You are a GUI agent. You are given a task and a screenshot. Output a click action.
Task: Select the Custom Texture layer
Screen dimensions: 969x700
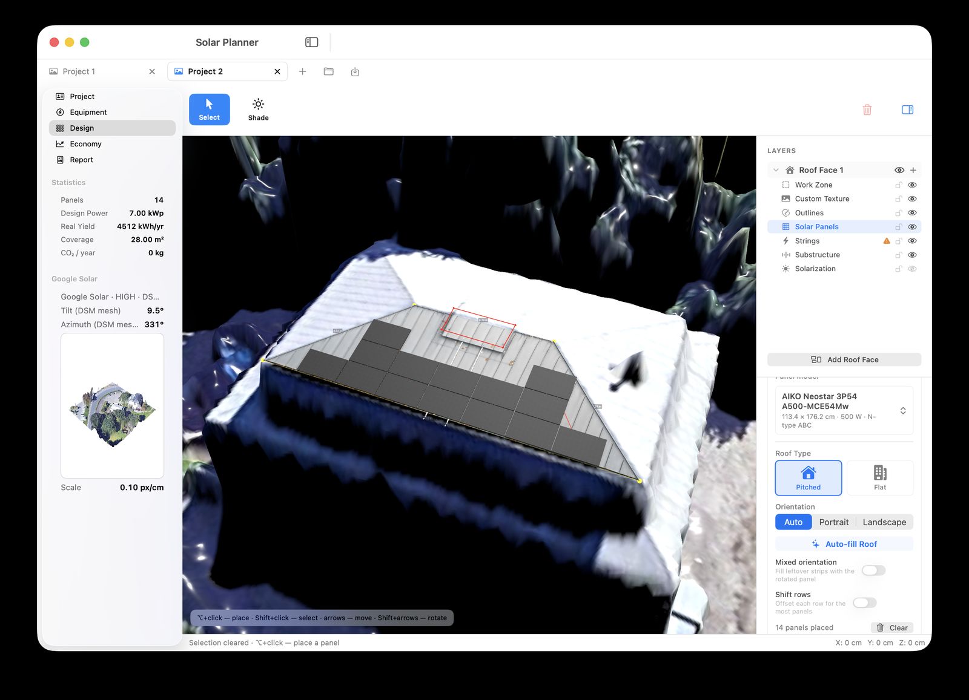[844, 199]
